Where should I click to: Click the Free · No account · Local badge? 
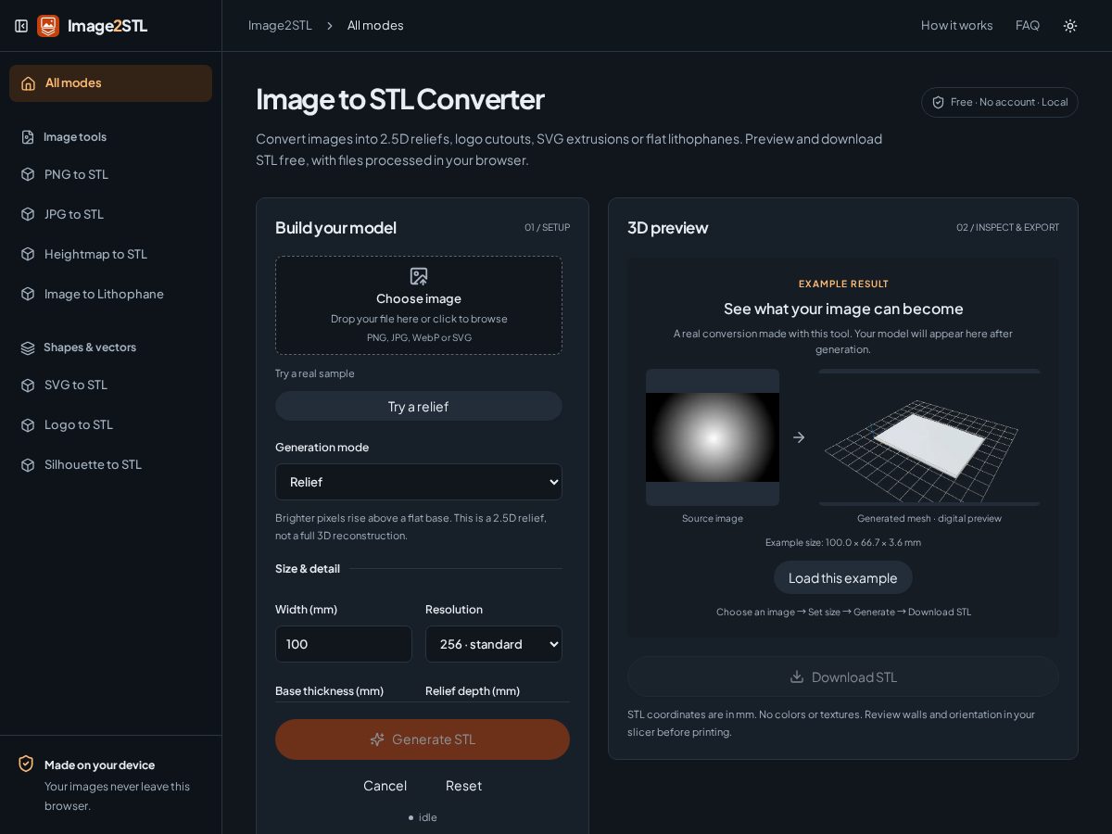tap(1000, 102)
